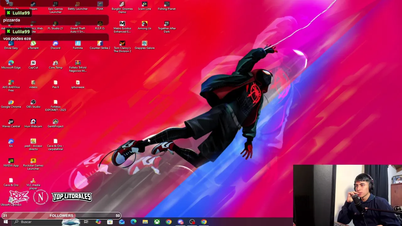Select the Iriun Webcam shortcut

tap(33, 123)
